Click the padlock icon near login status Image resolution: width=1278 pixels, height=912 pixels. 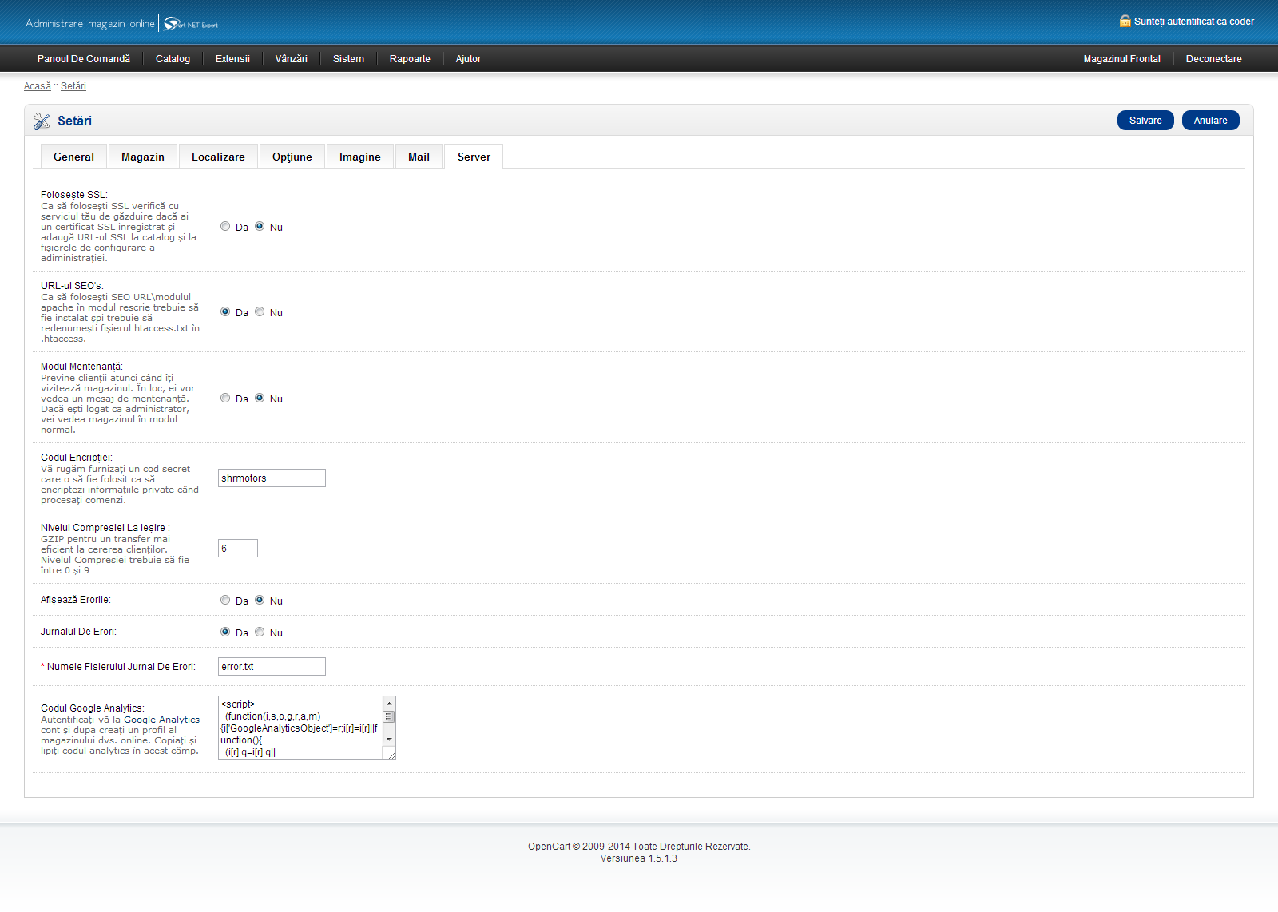[x=1125, y=22]
